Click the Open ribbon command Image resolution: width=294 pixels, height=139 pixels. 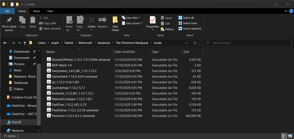[x=168, y=18]
